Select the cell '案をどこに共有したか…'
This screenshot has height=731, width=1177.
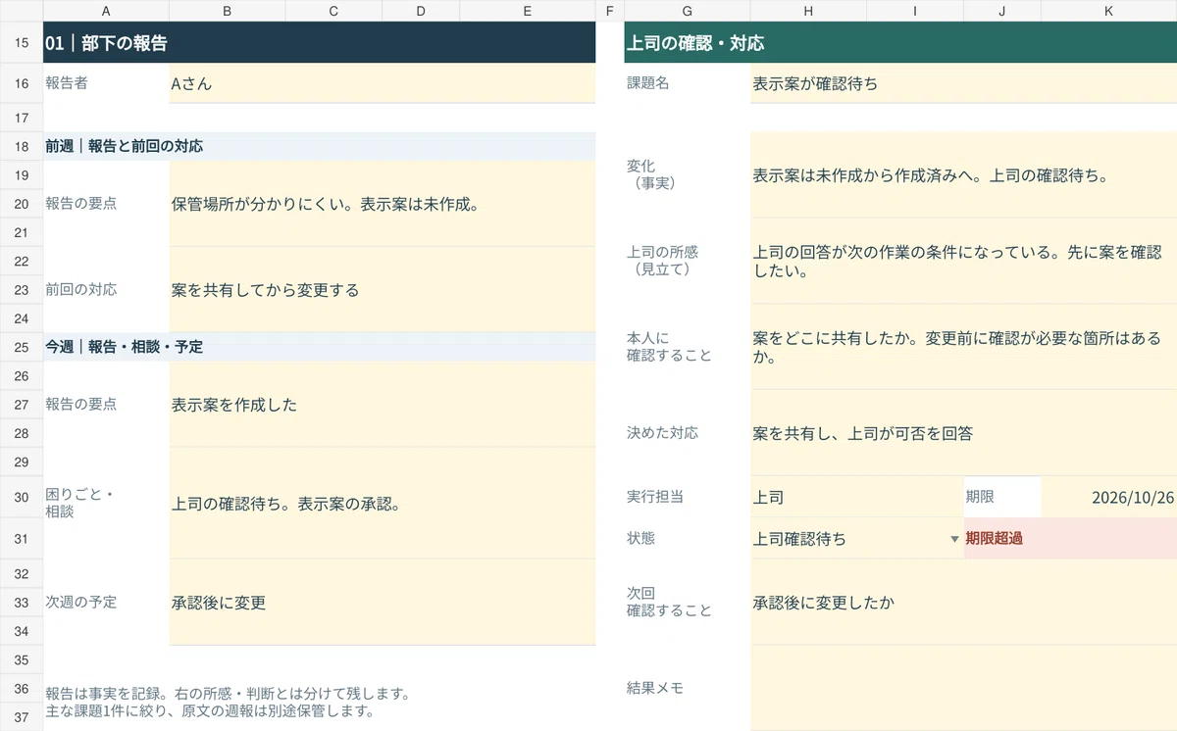963,347
